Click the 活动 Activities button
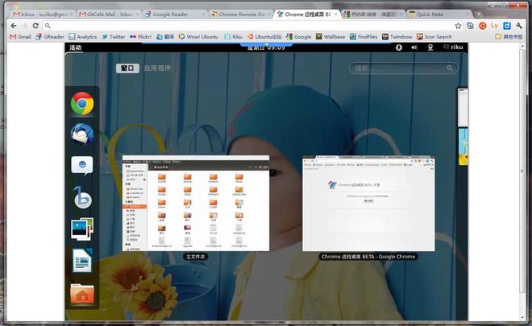 pos(76,47)
